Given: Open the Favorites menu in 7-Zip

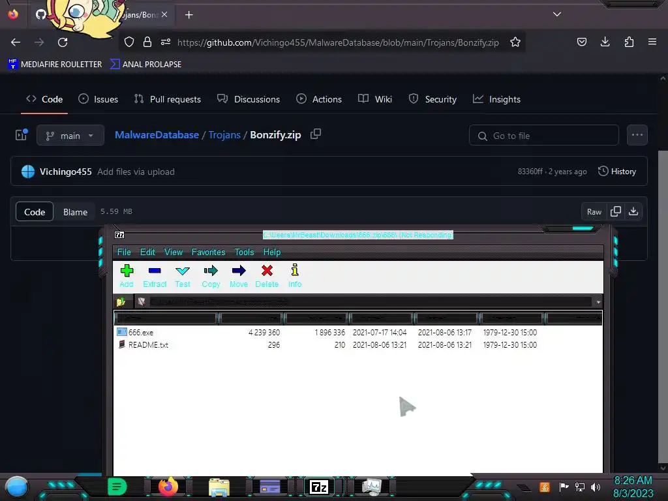Looking at the screenshot, I should coord(208,252).
